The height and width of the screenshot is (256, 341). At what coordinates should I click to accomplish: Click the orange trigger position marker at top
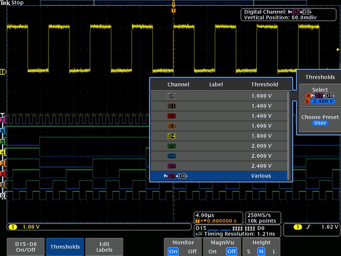click(173, 10)
